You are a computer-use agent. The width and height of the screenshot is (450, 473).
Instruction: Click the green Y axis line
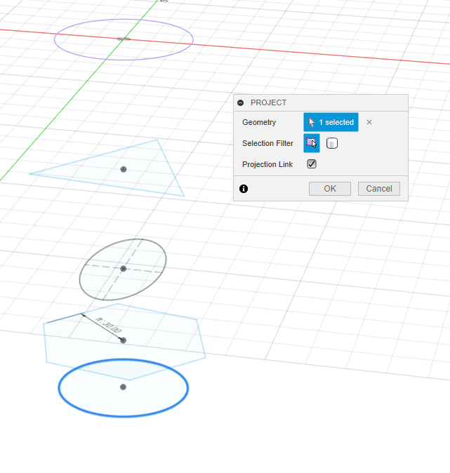click(x=70, y=105)
